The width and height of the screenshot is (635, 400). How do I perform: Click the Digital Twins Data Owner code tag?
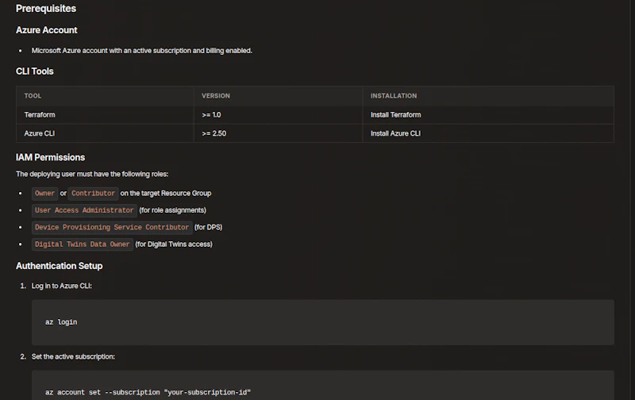click(83, 244)
